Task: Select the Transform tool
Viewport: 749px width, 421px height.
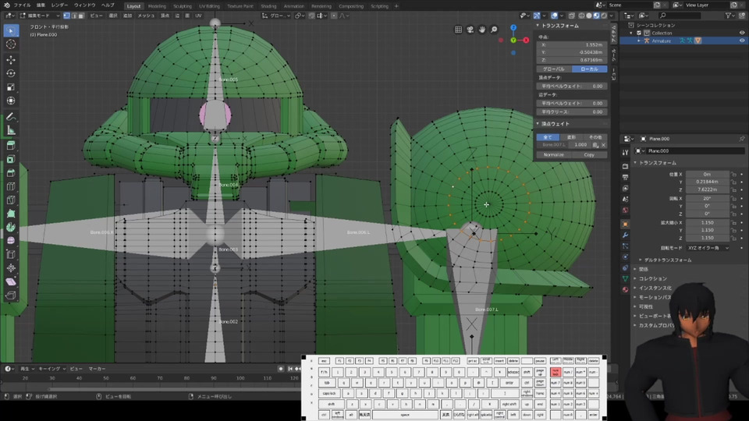Action: coord(10,101)
